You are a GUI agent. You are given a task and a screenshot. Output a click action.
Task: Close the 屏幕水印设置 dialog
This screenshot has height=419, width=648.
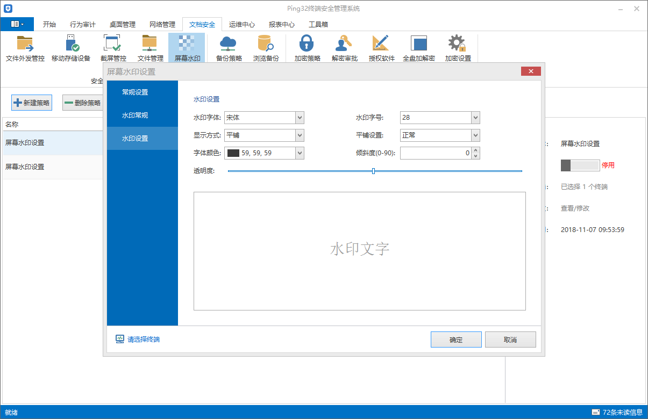click(531, 71)
